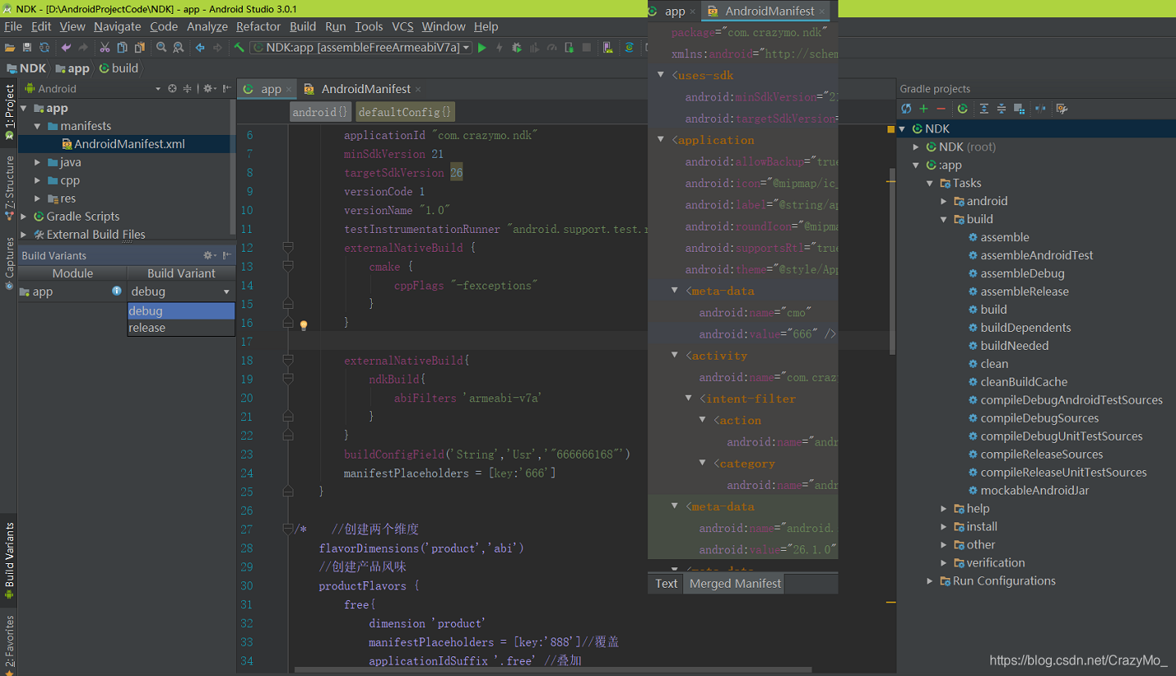Screen dimensions: 1176x676
Task: Click Collapse All icon in Project panel
Action: (187, 88)
